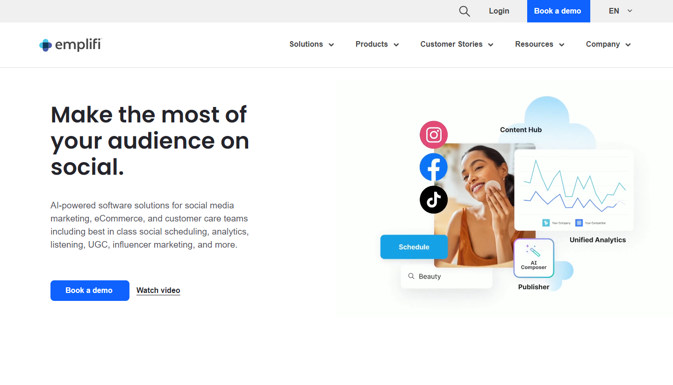Open the AI Composer wand tile

pos(534,258)
